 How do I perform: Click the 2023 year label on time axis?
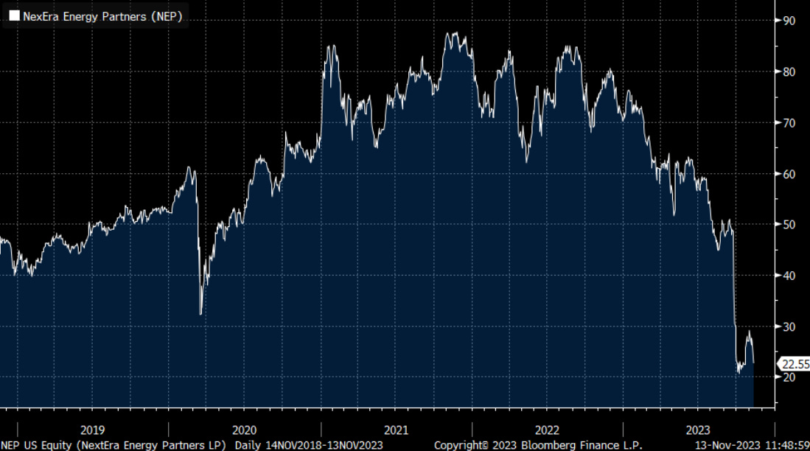(698, 430)
